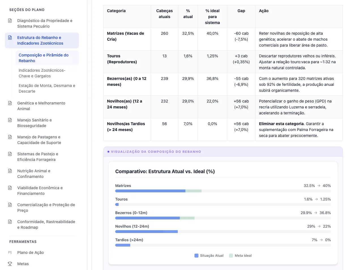Open the Plano de Ação tool
This screenshot has height=270, width=351.
tap(42, 252)
